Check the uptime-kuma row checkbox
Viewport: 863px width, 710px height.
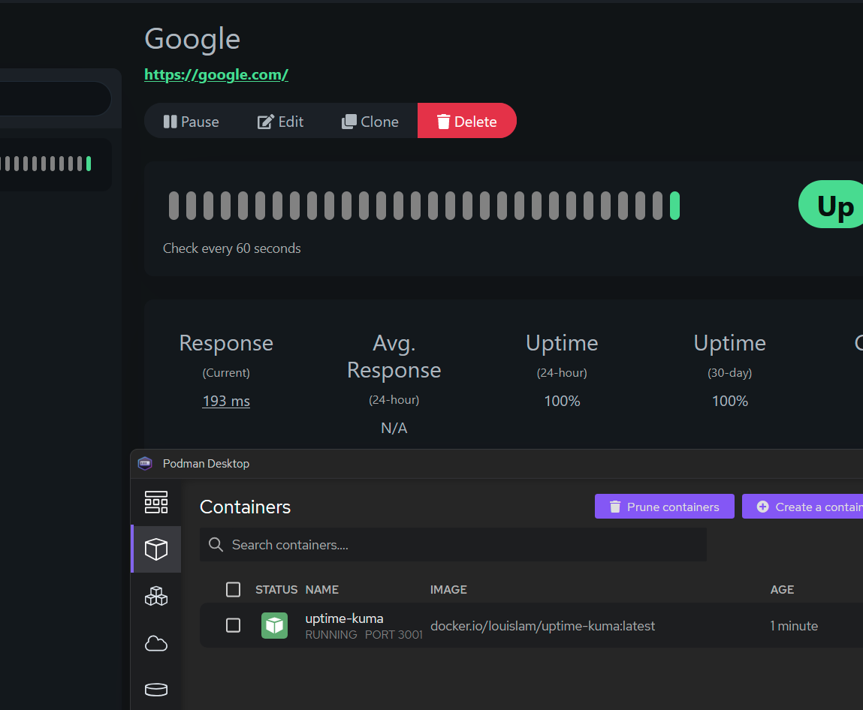tap(233, 625)
